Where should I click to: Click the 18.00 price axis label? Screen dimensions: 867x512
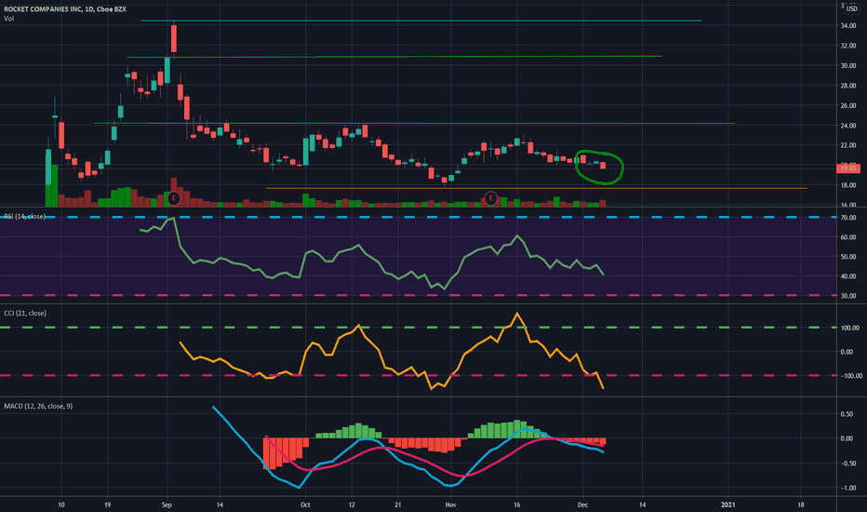coord(848,185)
